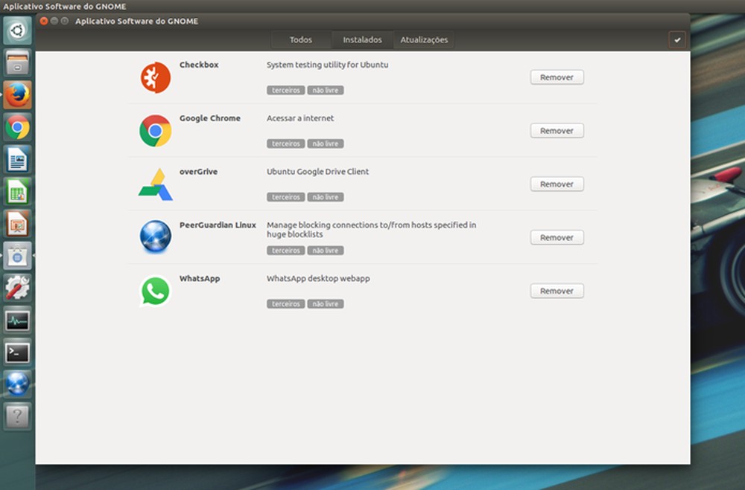Image resolution: width=745 pixels, height=490 pixels.
Task: Click the Google Chrome icon in the list
Action: click(x=155, y=130)
